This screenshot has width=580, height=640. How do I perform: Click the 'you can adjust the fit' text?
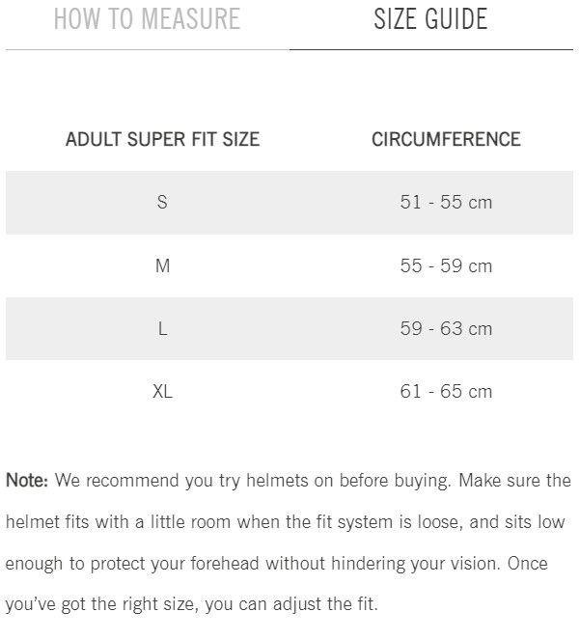297,605
